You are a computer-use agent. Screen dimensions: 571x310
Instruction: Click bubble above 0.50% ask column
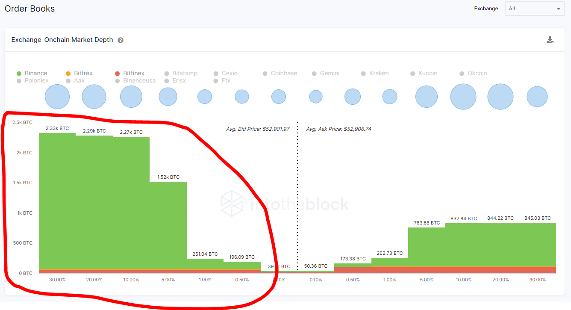[353, 97]
